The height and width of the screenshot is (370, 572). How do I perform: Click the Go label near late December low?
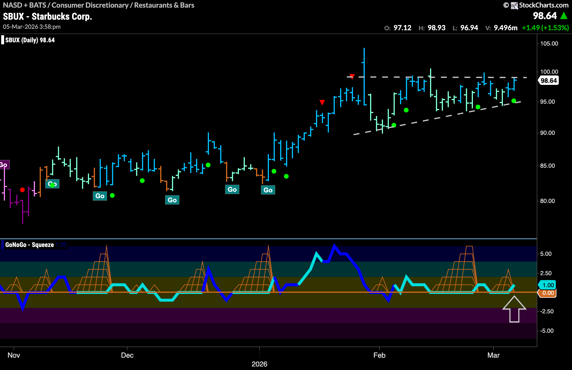click(232, 189)
